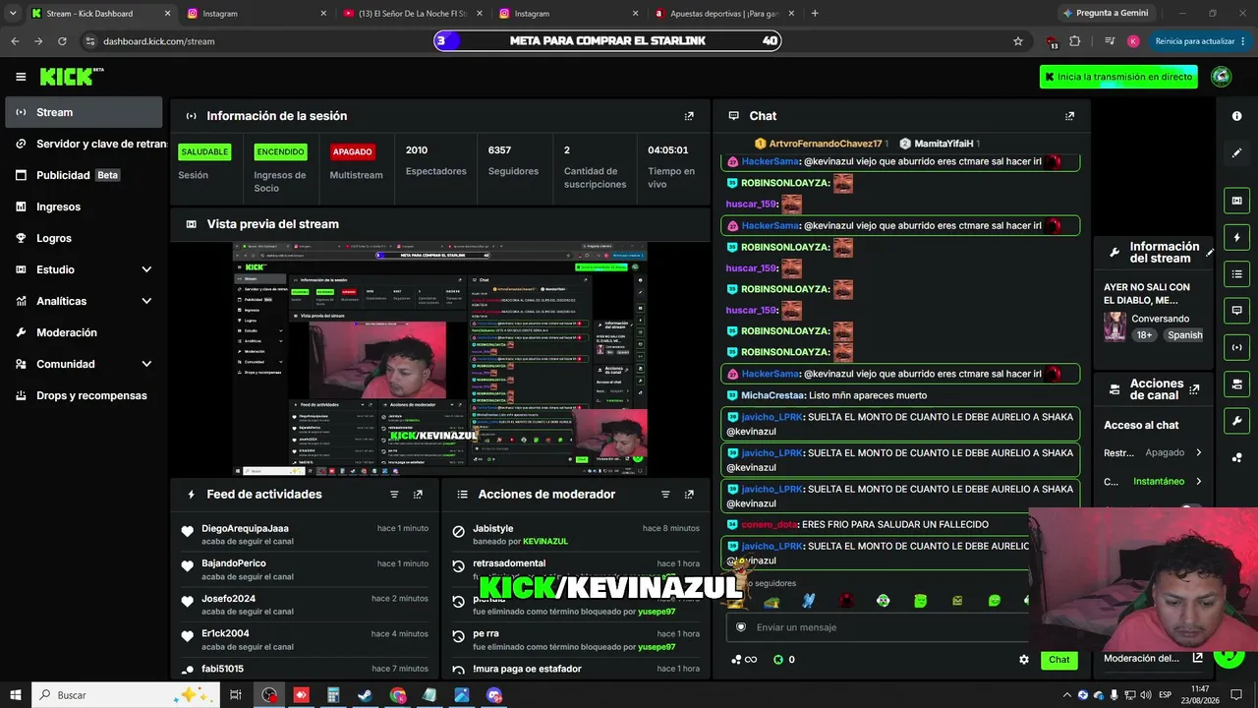Screen dimensions: 1258x708
Task: Toggle the chat panel icon in right toolbar
Action: click(1236, 310)
